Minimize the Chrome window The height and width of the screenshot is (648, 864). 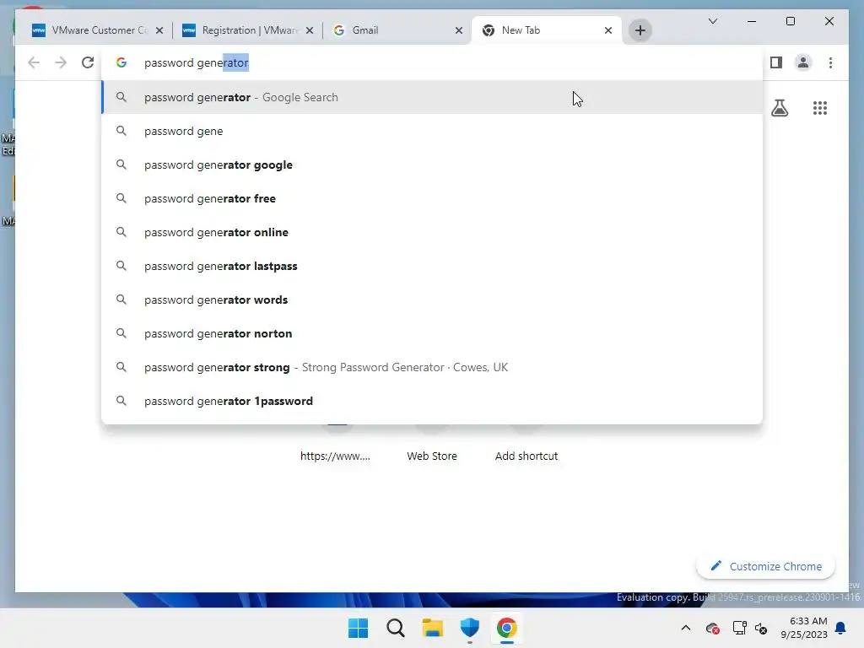click(x=752, y=21)
